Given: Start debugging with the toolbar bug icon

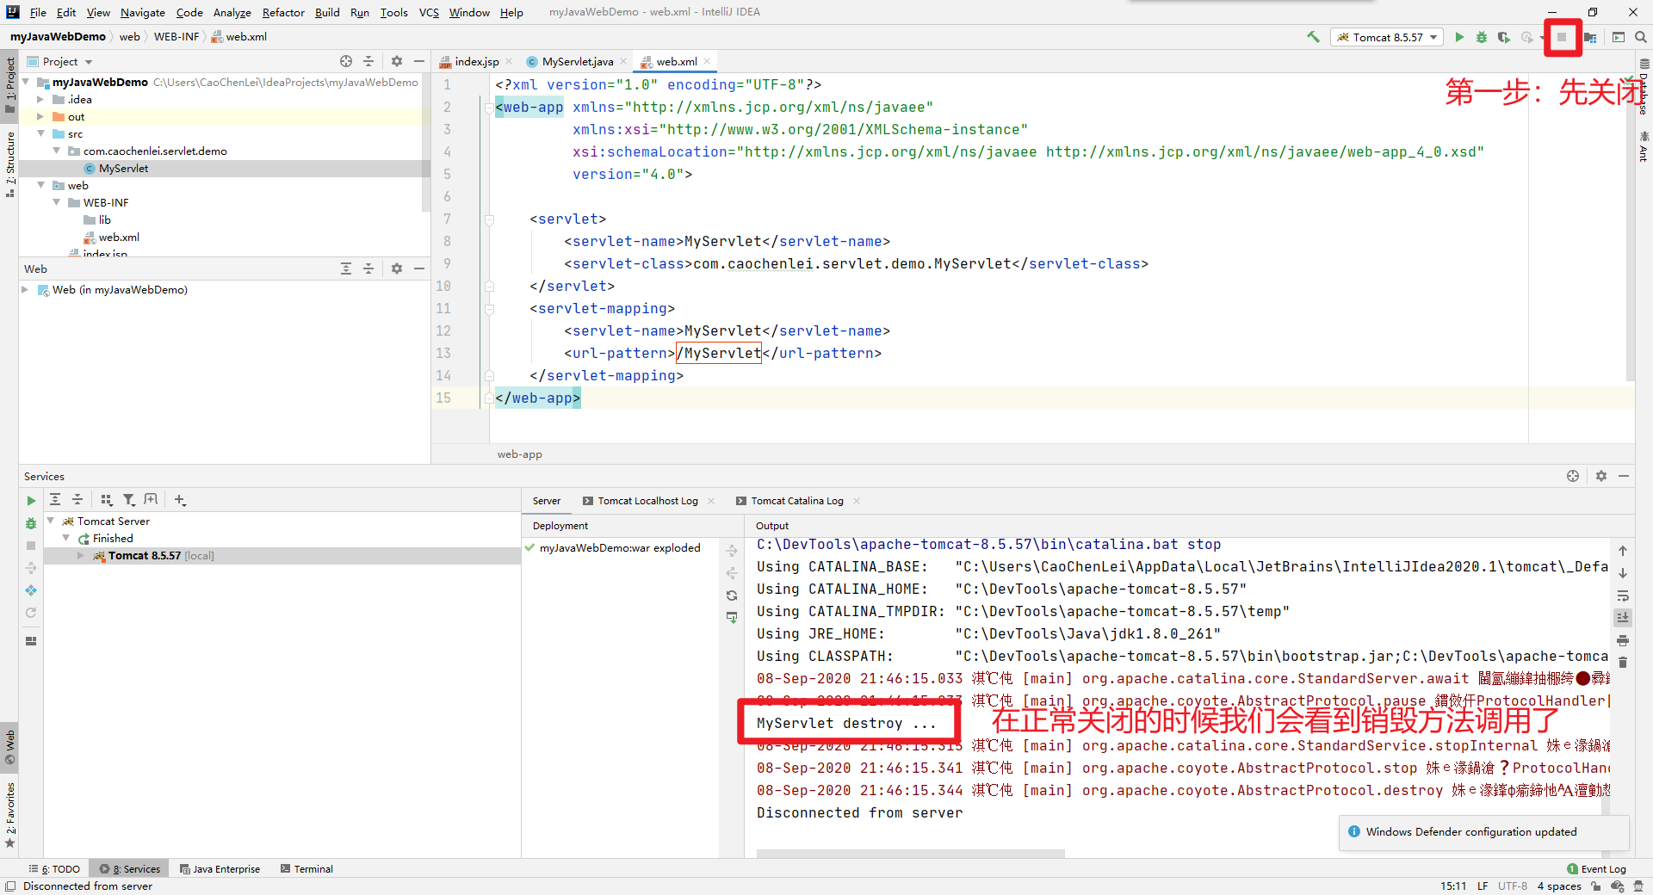Looking at the screenshot, I should pyautogui.click(x=1482, y=37).
